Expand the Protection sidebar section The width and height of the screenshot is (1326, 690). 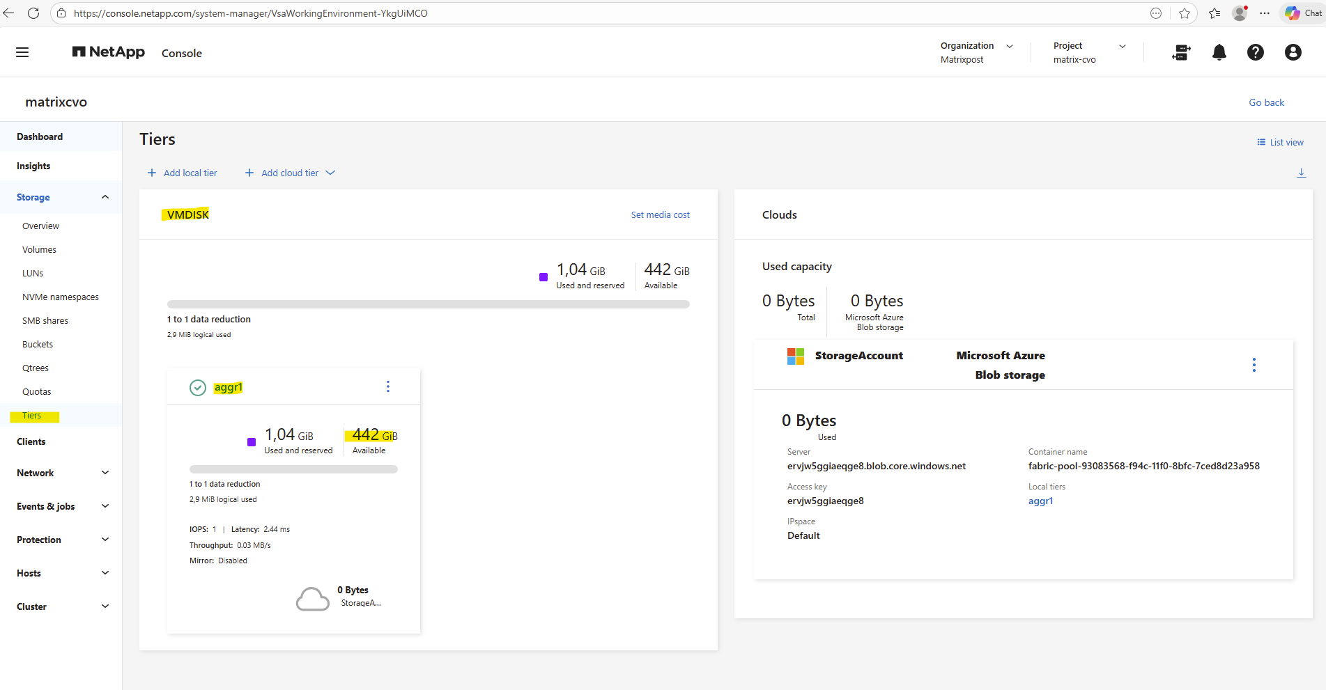pyautogui.click(x=105, y=540)
